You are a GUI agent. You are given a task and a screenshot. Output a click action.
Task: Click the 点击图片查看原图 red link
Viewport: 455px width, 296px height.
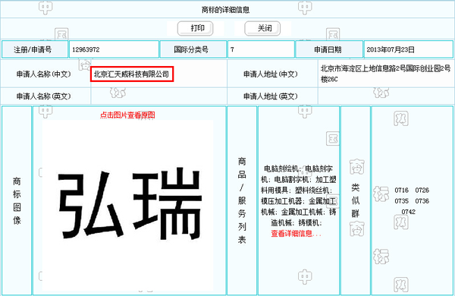(x=127, y=115)
